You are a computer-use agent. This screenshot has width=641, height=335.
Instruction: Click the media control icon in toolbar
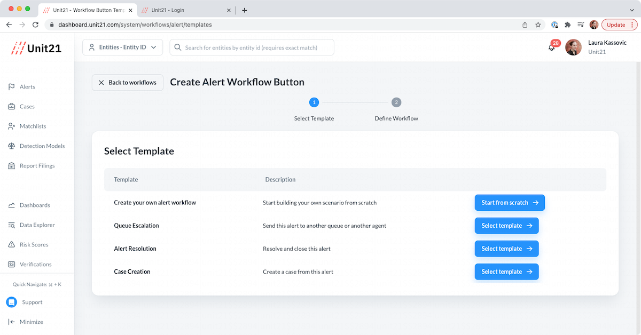click(581, 25)
